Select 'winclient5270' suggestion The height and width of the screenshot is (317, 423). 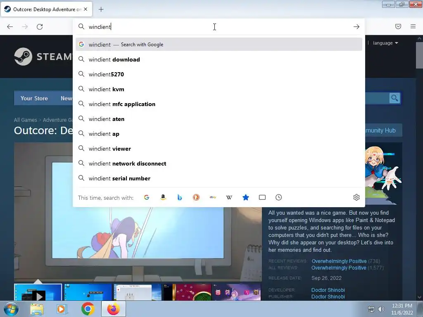219,74
